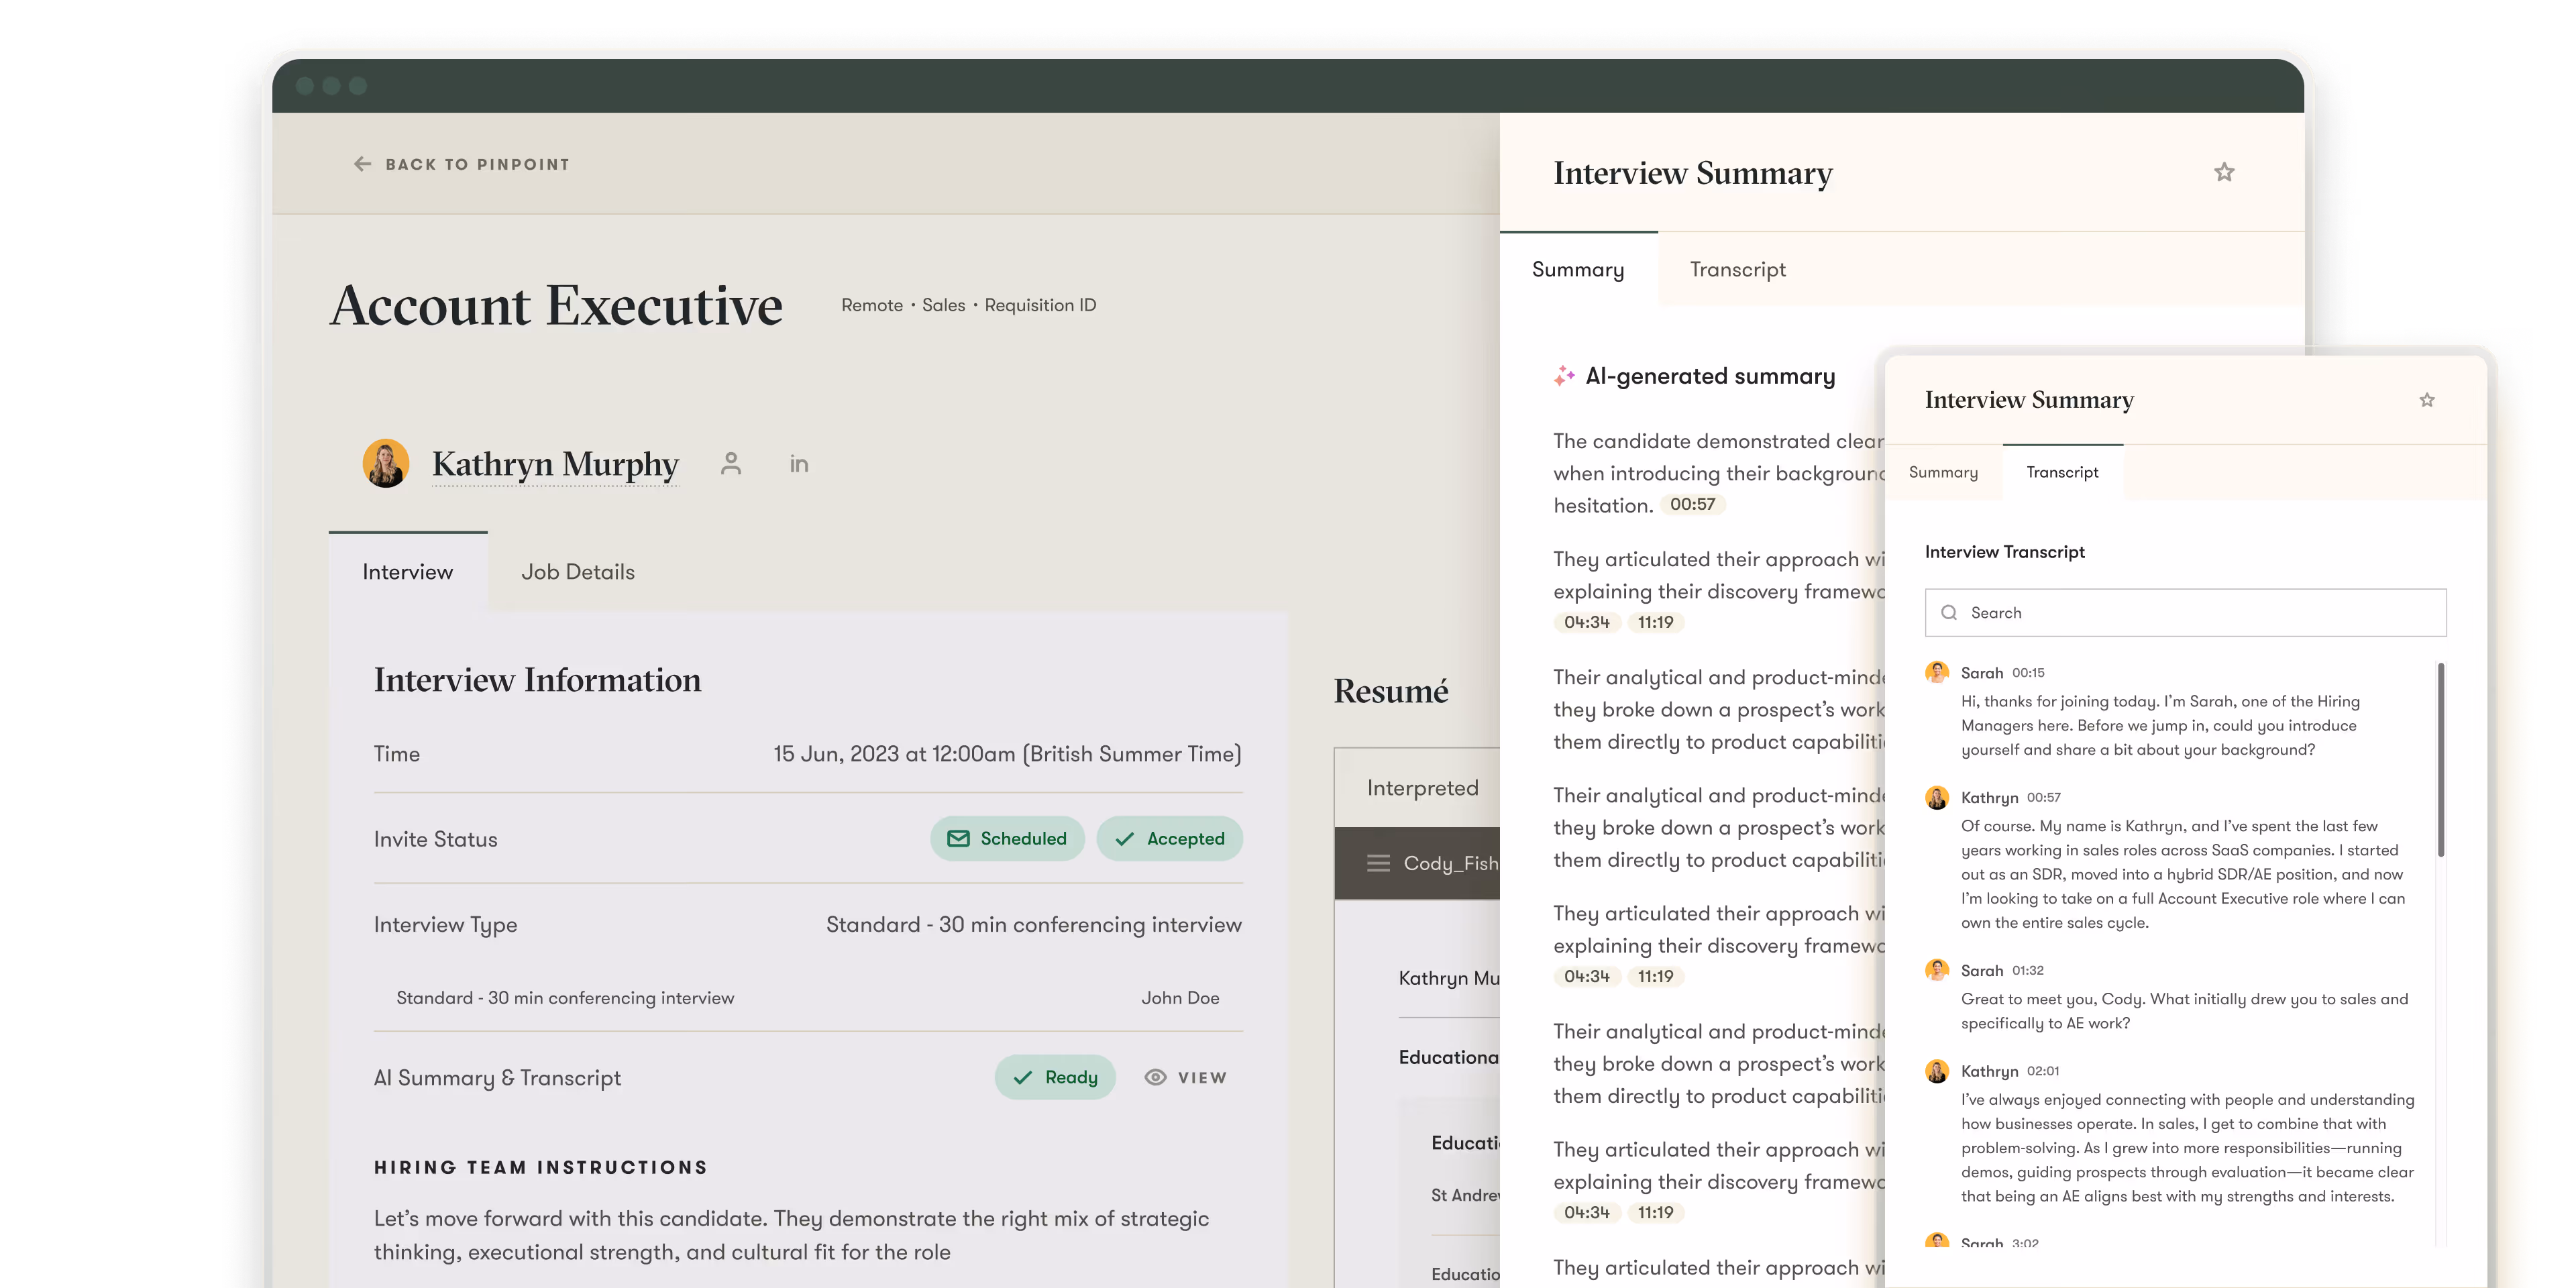Click Kathryn's avatar at 02:01

[1937, 1071]
